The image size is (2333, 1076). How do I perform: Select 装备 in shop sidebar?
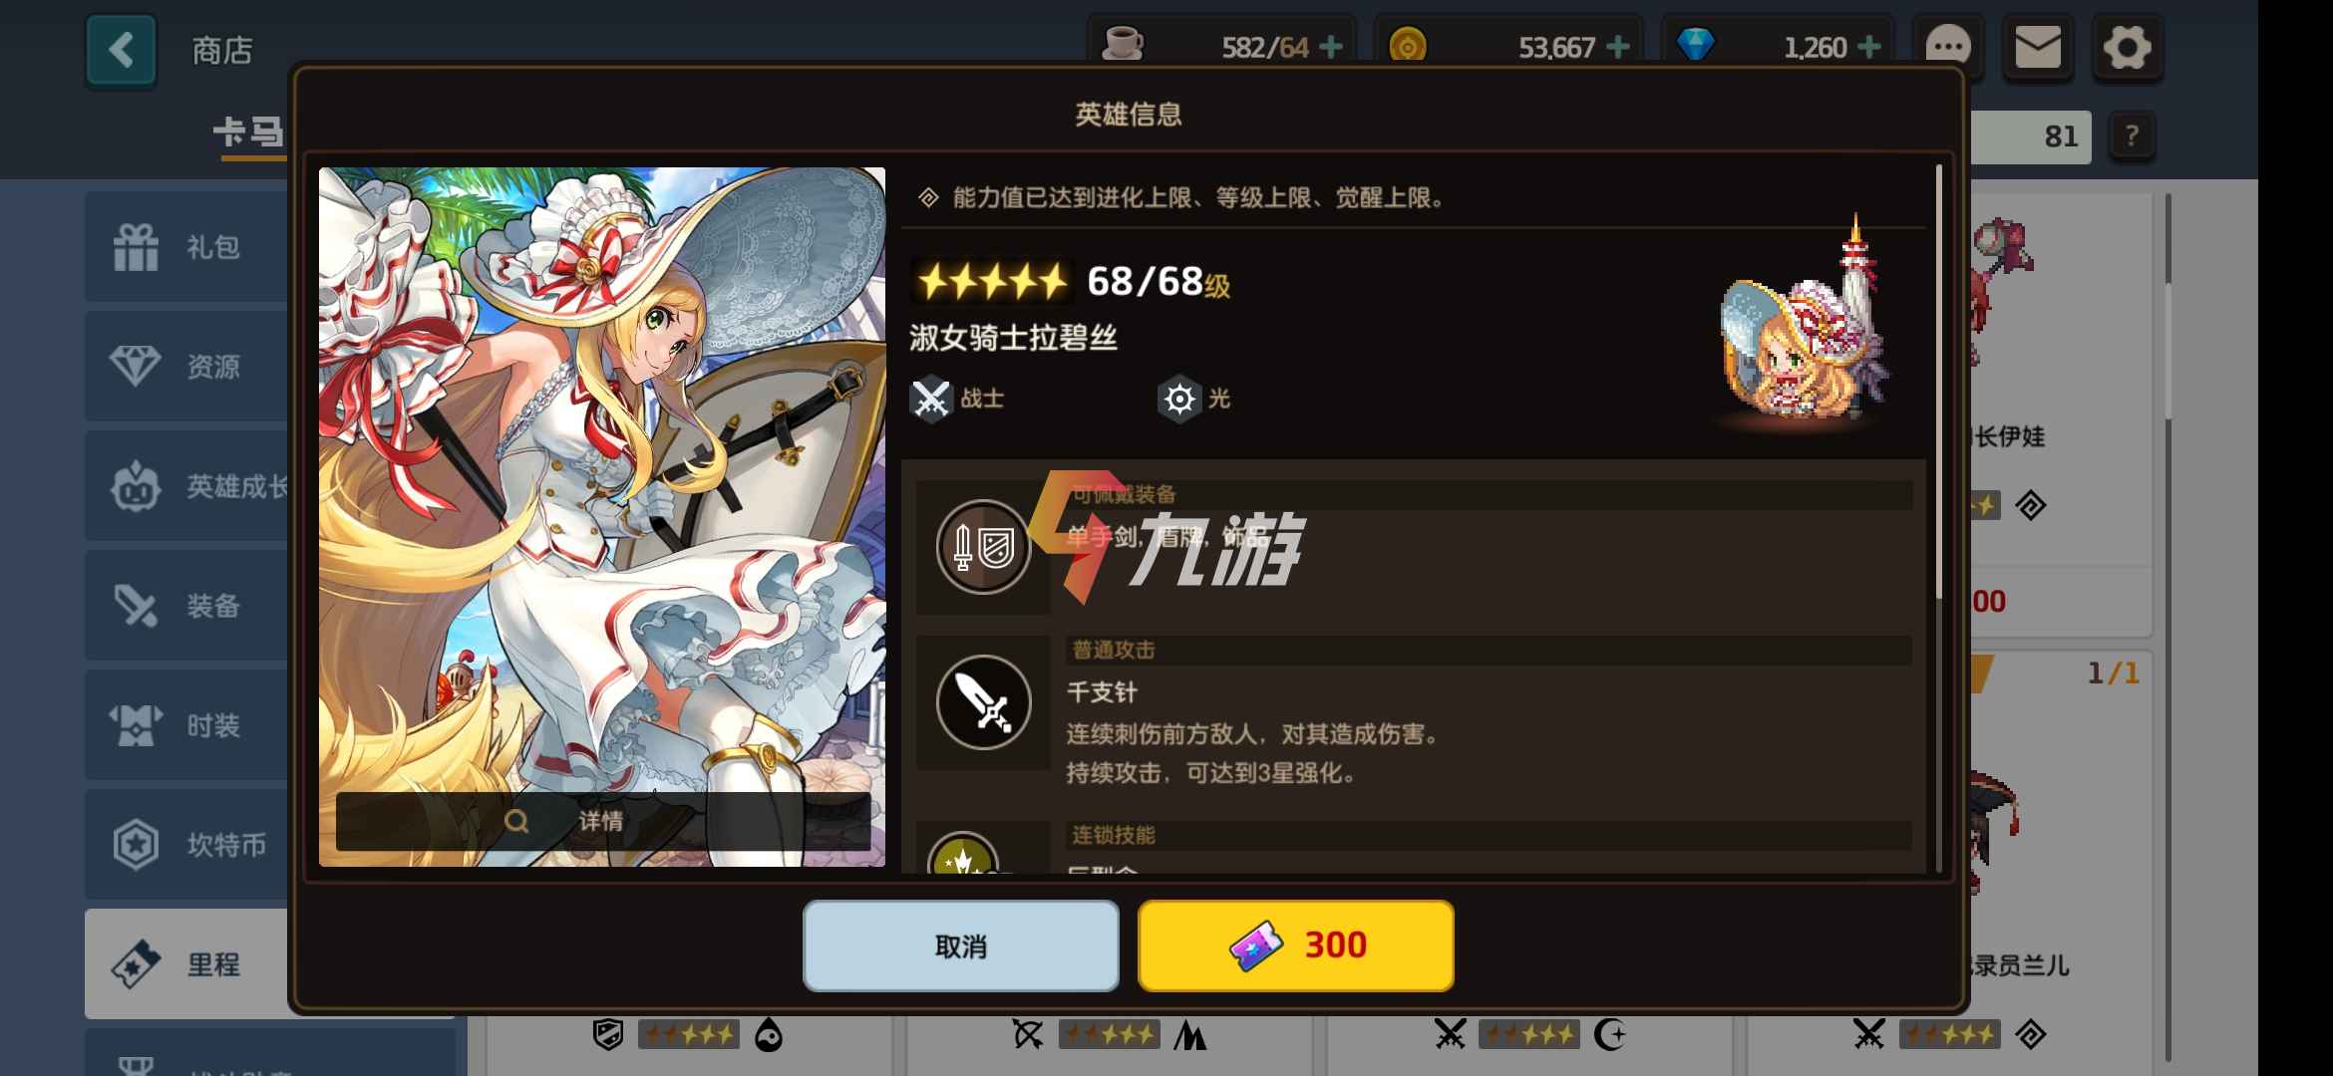(186, 605)
